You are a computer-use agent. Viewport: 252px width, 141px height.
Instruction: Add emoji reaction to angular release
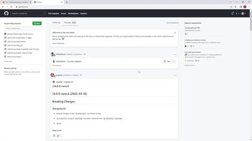coord(54,136)
